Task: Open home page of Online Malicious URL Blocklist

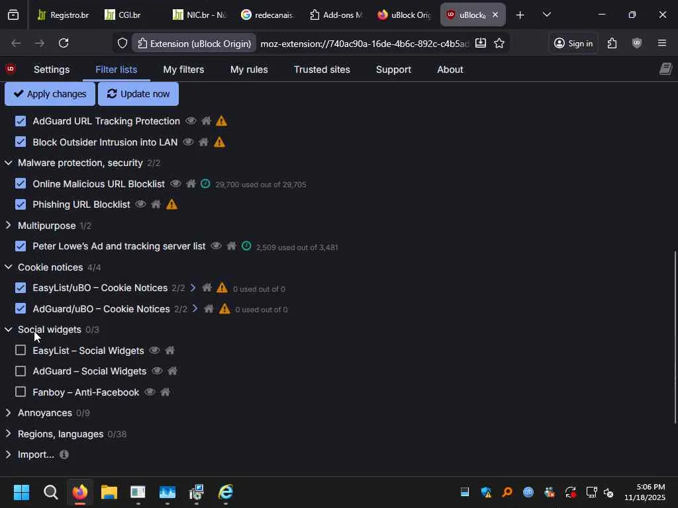Action: (x=191, y=184)
